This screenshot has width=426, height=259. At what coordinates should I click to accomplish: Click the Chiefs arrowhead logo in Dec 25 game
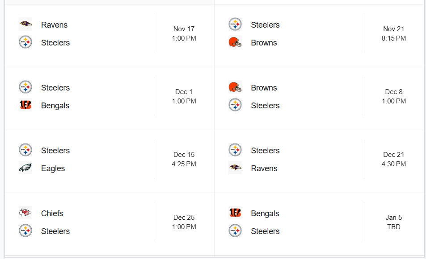tap(25, 213)
